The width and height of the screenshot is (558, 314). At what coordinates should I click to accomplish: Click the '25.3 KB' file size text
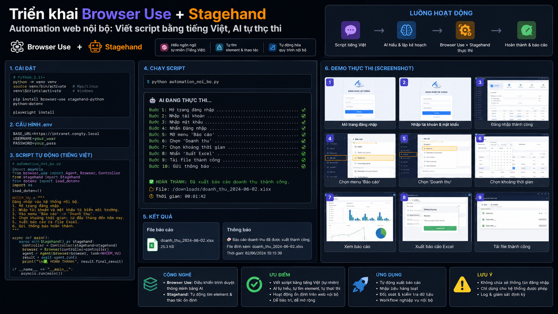(x=167, y=247)
